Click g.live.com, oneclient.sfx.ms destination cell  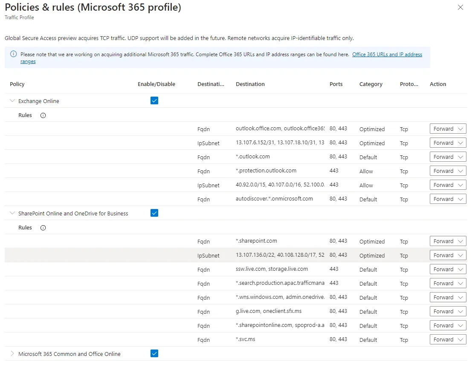pos(269,311)
